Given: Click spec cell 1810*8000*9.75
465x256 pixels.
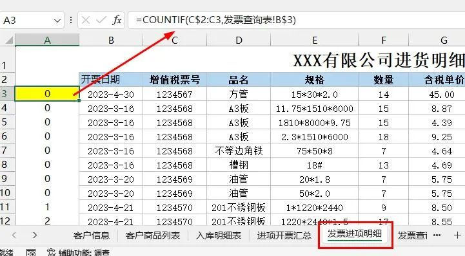Looking at the screenshot, I should click(315, 123).
